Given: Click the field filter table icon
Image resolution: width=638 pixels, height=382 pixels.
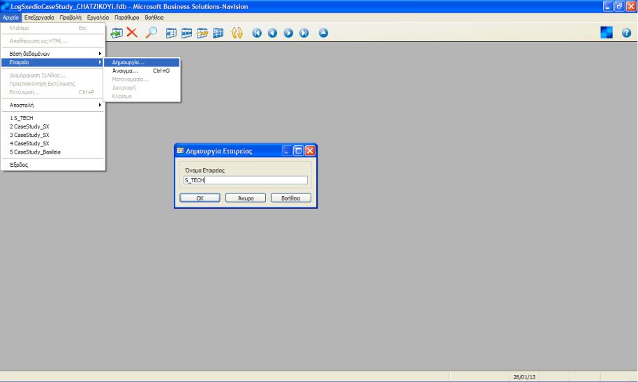Looking at the screenshot, I should (171, 33).
